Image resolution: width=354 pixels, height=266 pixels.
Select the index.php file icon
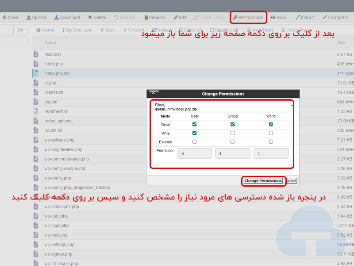(36, 63)
